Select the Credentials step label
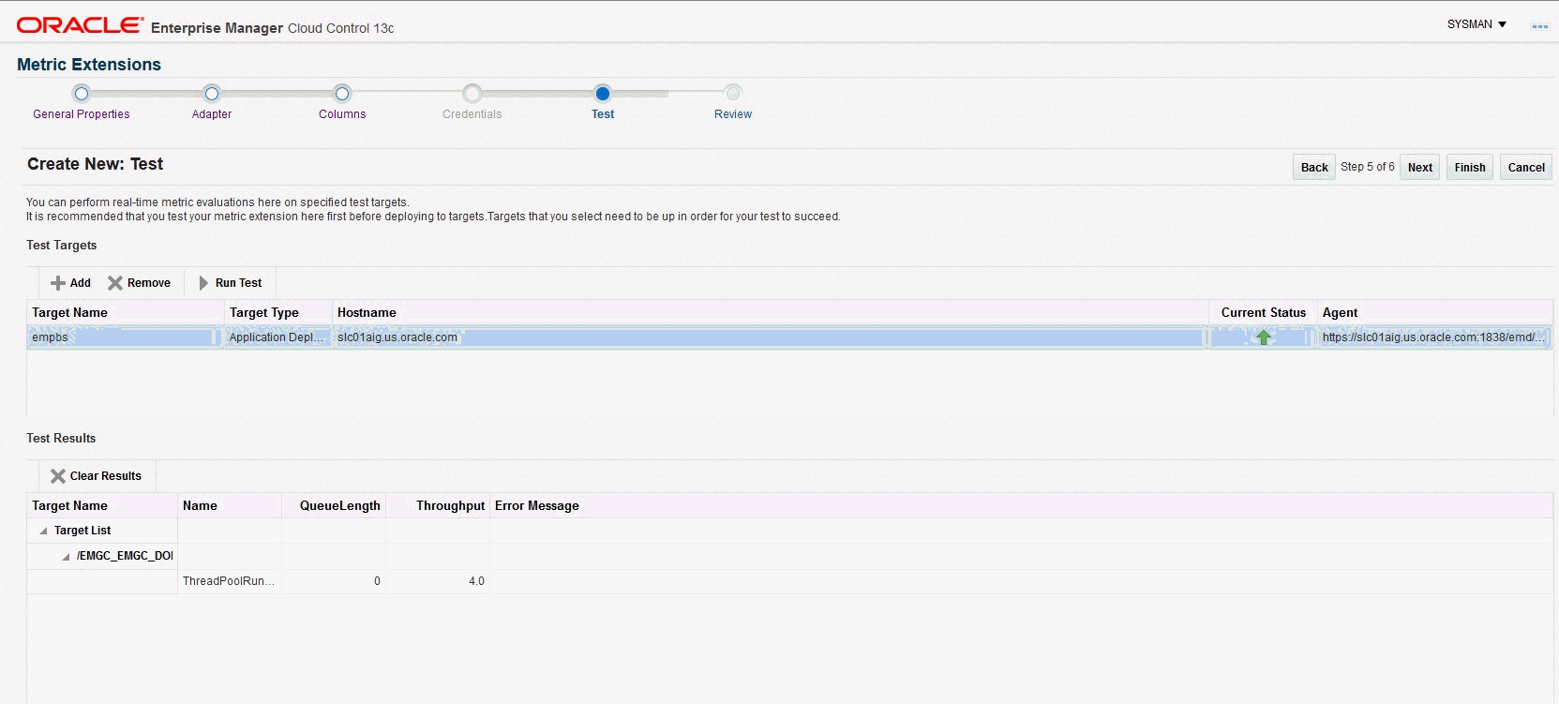The height and width of the screenshot is (704, 1559). (472, 114)
